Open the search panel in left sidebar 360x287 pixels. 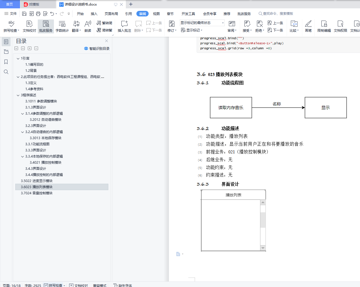[6, 72]
